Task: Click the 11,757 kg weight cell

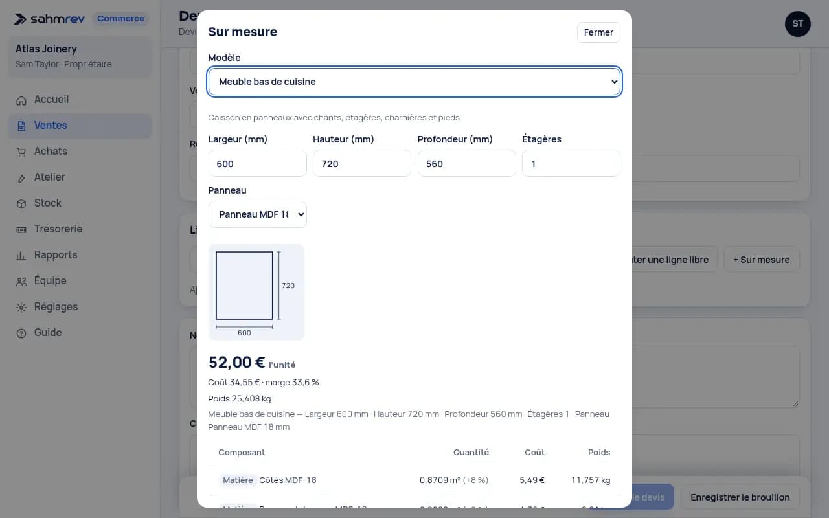Action: [591, 480]
